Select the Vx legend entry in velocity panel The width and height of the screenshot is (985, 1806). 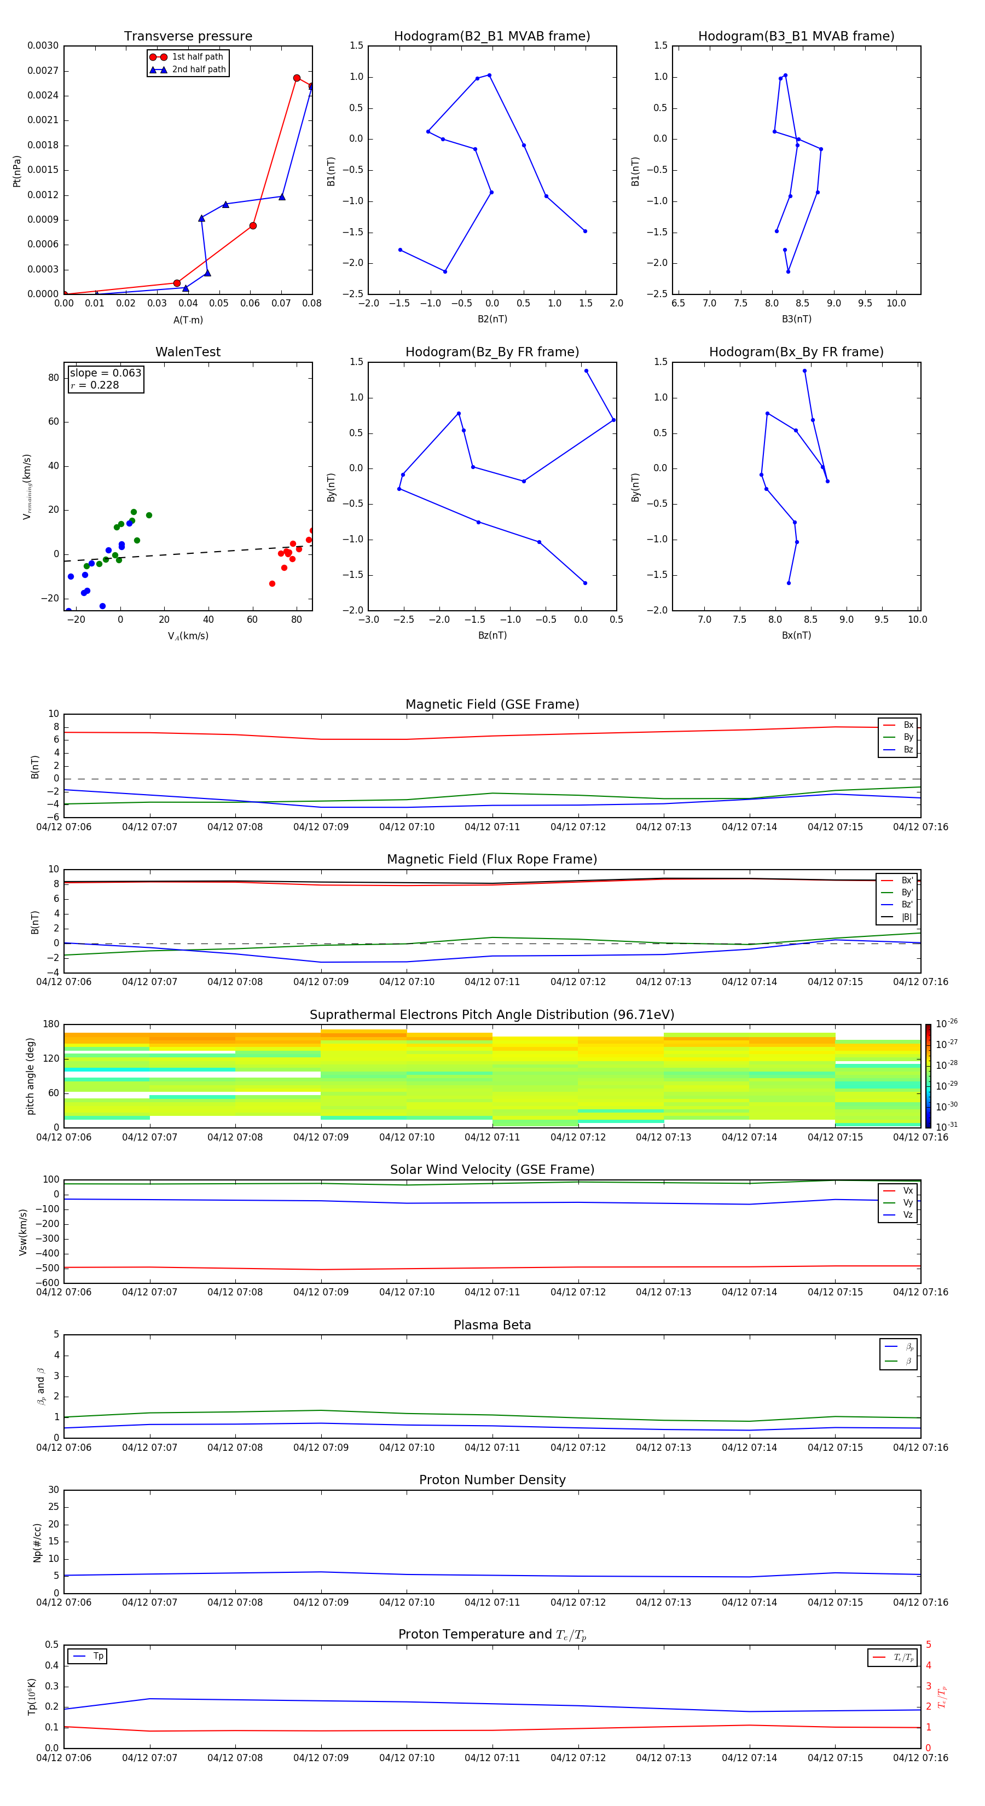898,1191
